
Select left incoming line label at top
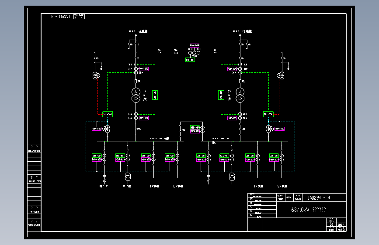point(138,31)
